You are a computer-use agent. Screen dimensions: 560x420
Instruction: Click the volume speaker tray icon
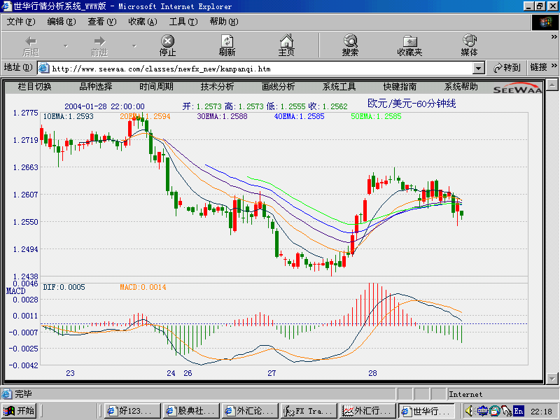(469, 411)
